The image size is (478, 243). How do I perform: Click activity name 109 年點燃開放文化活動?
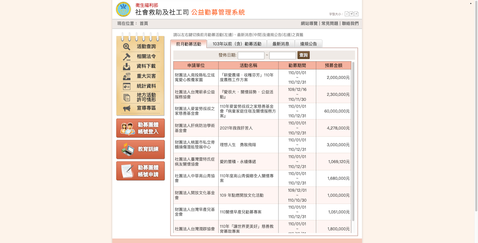242,195
